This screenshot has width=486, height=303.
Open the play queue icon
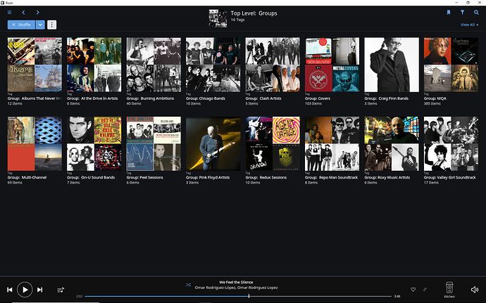[61, 290]
